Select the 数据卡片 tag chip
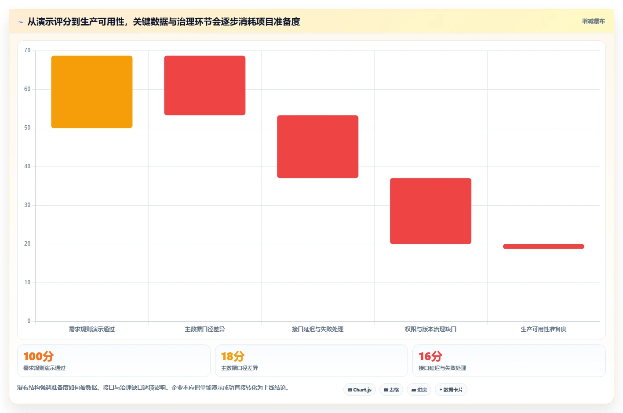The width and height of the screenshot is (623, 413). pyautogui.click(x=451, y=390)
